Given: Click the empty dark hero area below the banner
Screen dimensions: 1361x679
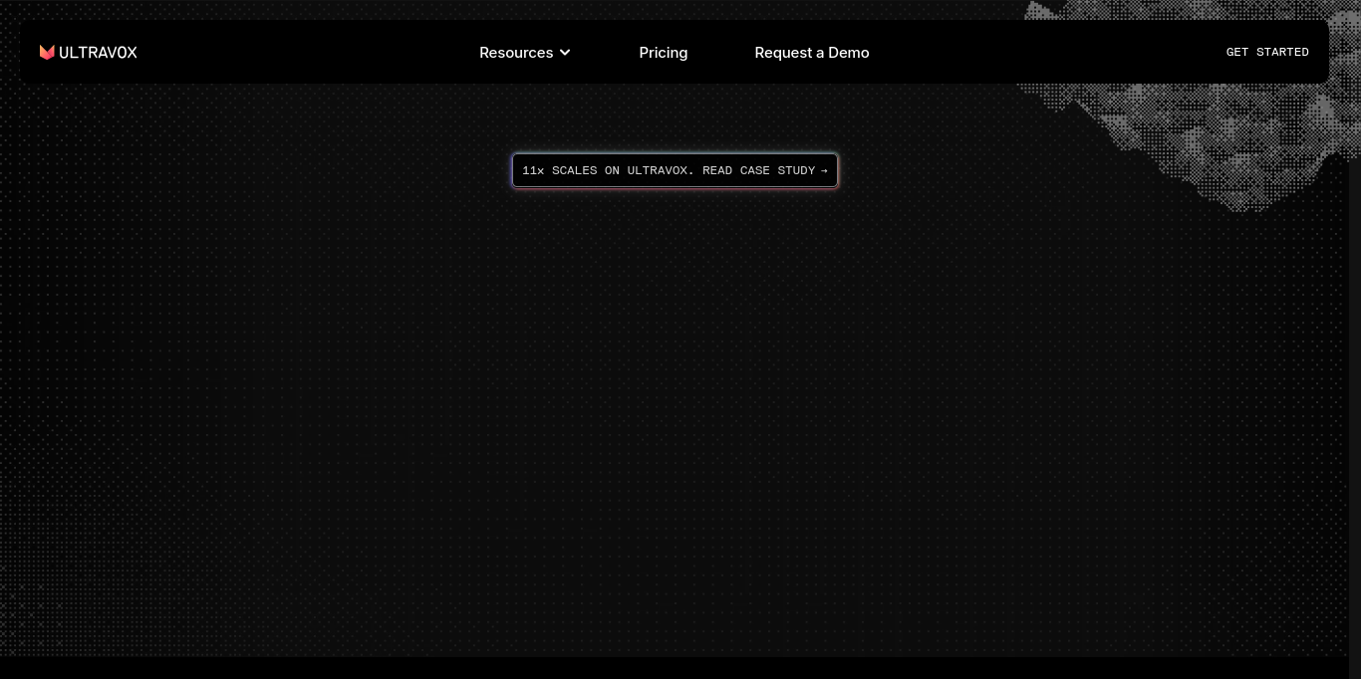Looking at the screenshot, I should [675, 398].
